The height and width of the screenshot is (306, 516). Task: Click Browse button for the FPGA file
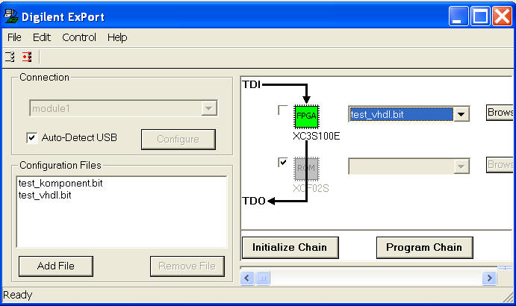[x=500, y=113]
